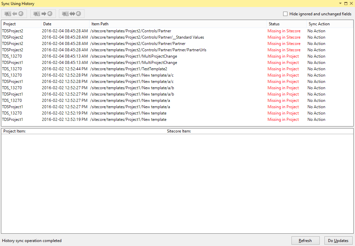Image resolution: width=355 pixels, height=246 pixels.
Task: Sort by the Sync Action column header
Action: 330,24
